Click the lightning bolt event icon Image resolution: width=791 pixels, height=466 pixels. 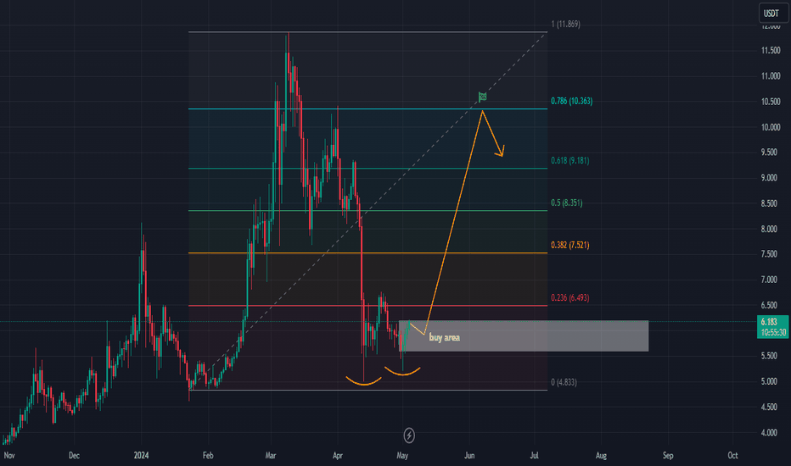coord(409,435)
